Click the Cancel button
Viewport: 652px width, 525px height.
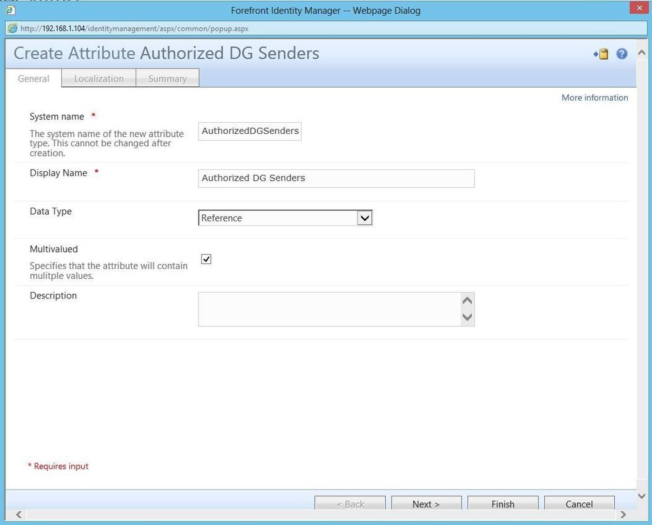(580, 503)
